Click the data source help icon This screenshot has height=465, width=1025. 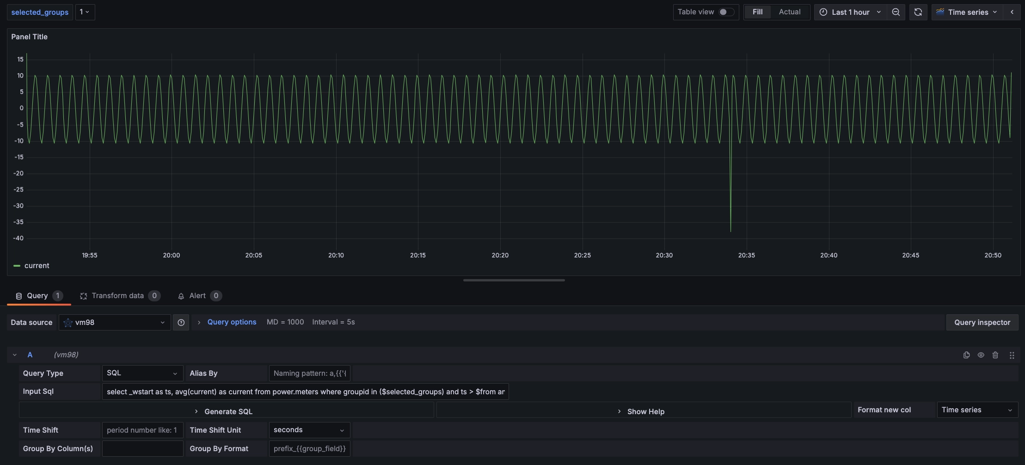click(x=181, y=323)
